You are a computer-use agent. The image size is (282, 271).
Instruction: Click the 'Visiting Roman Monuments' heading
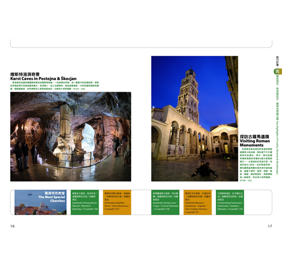click(255, 143)
